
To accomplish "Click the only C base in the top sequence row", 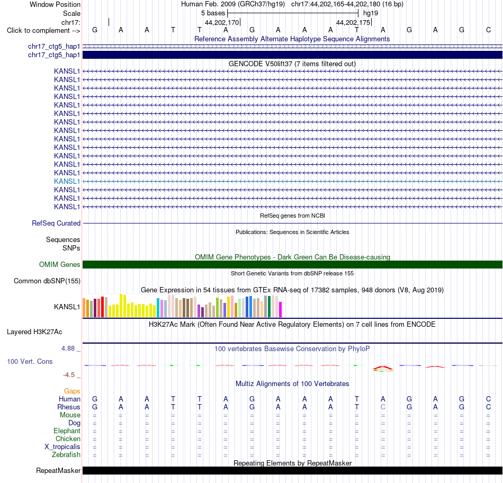I will pyautogui.click(x=488, y=30).
